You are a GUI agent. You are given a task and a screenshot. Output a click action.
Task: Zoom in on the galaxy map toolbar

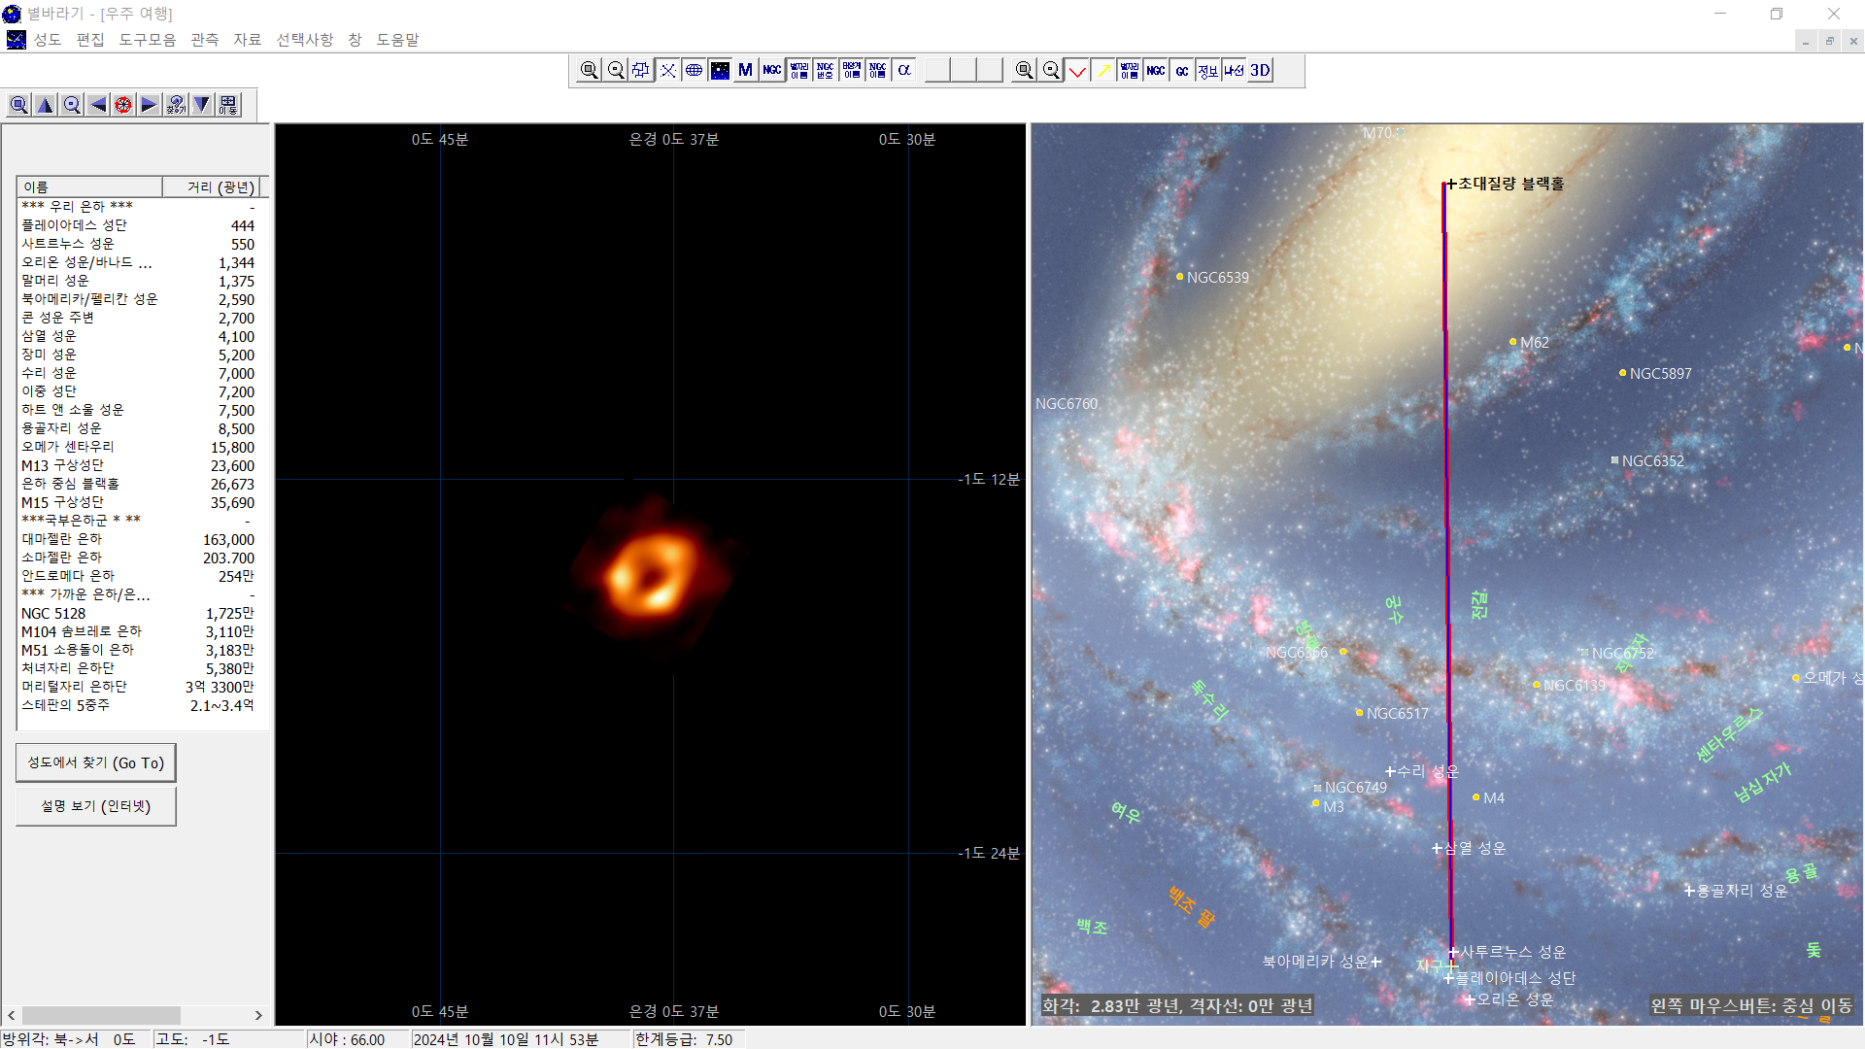click(x=1024, y=70)
